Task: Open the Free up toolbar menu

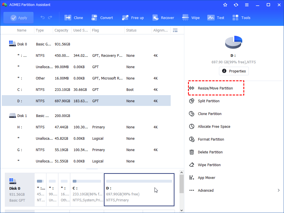Action: pos(133,18)
